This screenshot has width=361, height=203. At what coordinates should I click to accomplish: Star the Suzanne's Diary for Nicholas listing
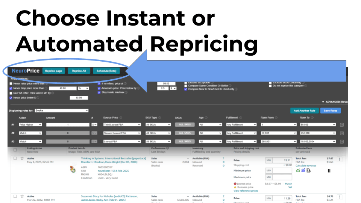[x=22, y=196]
